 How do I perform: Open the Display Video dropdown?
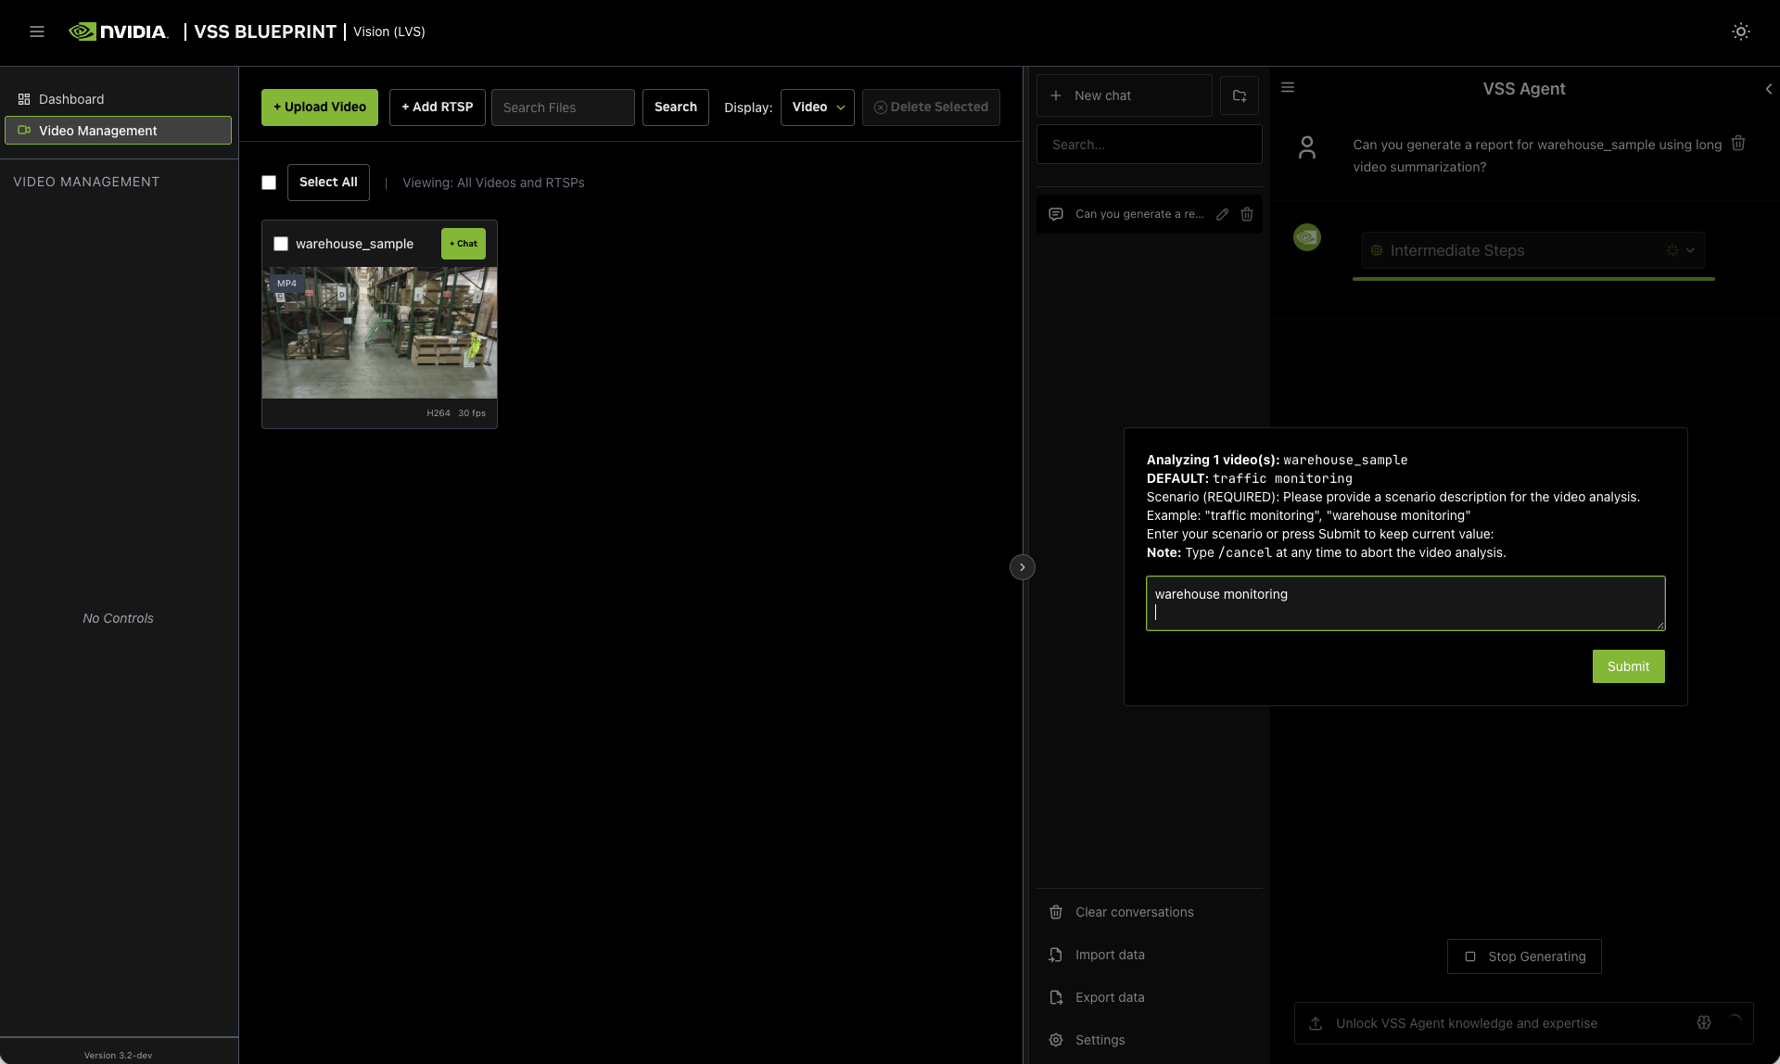(x=818, y=108)
